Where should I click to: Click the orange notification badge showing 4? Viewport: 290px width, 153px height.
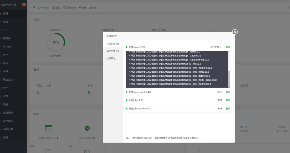pos(24,5)
